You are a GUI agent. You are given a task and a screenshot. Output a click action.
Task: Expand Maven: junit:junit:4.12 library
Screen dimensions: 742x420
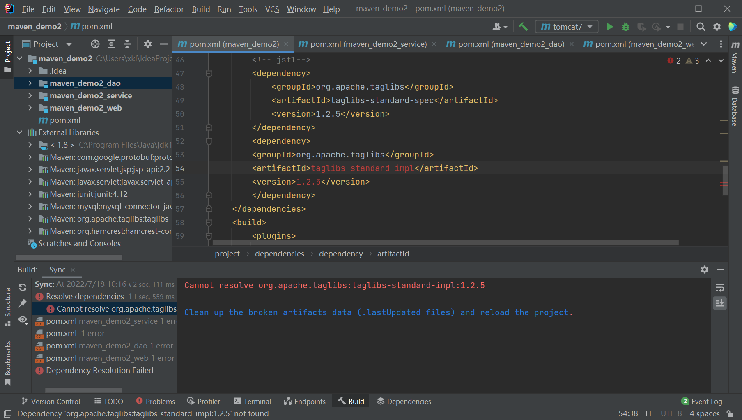tap(30, 194)
